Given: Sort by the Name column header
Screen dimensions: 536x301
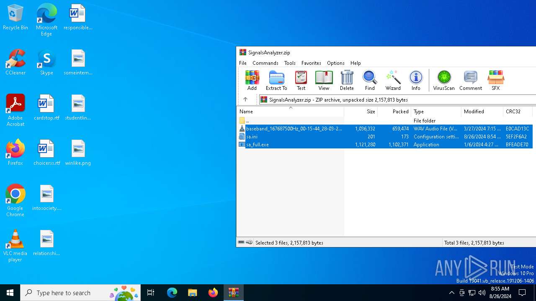Looking at the screenshot, I should pos(290,112).
